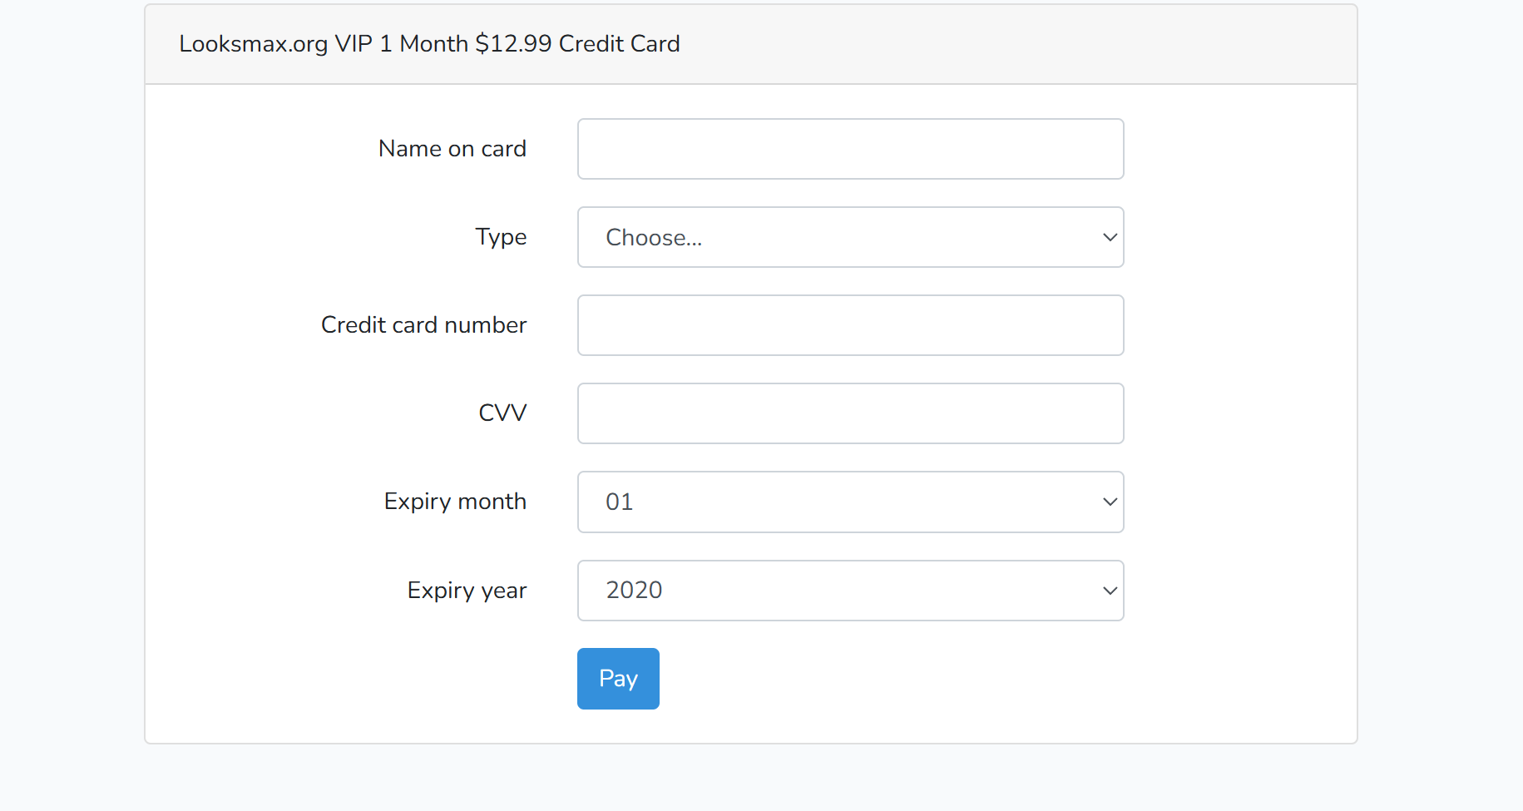
Task: Click the "CVV" label text
Action: click(x=502, y=413)
